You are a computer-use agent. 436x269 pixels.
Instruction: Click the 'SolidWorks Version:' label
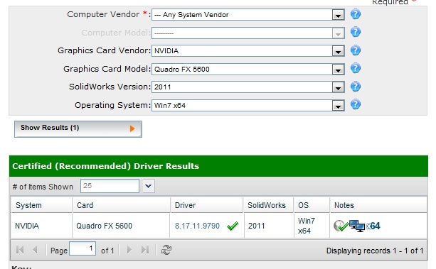110,87
